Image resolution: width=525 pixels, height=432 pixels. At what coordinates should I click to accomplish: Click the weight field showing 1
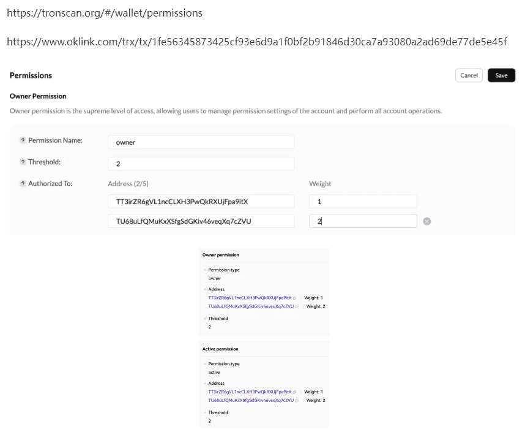[x=363, y=202]
